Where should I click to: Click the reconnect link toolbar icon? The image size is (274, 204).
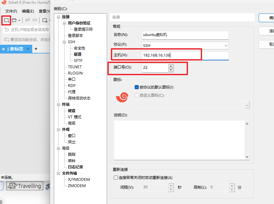[35, 20]
